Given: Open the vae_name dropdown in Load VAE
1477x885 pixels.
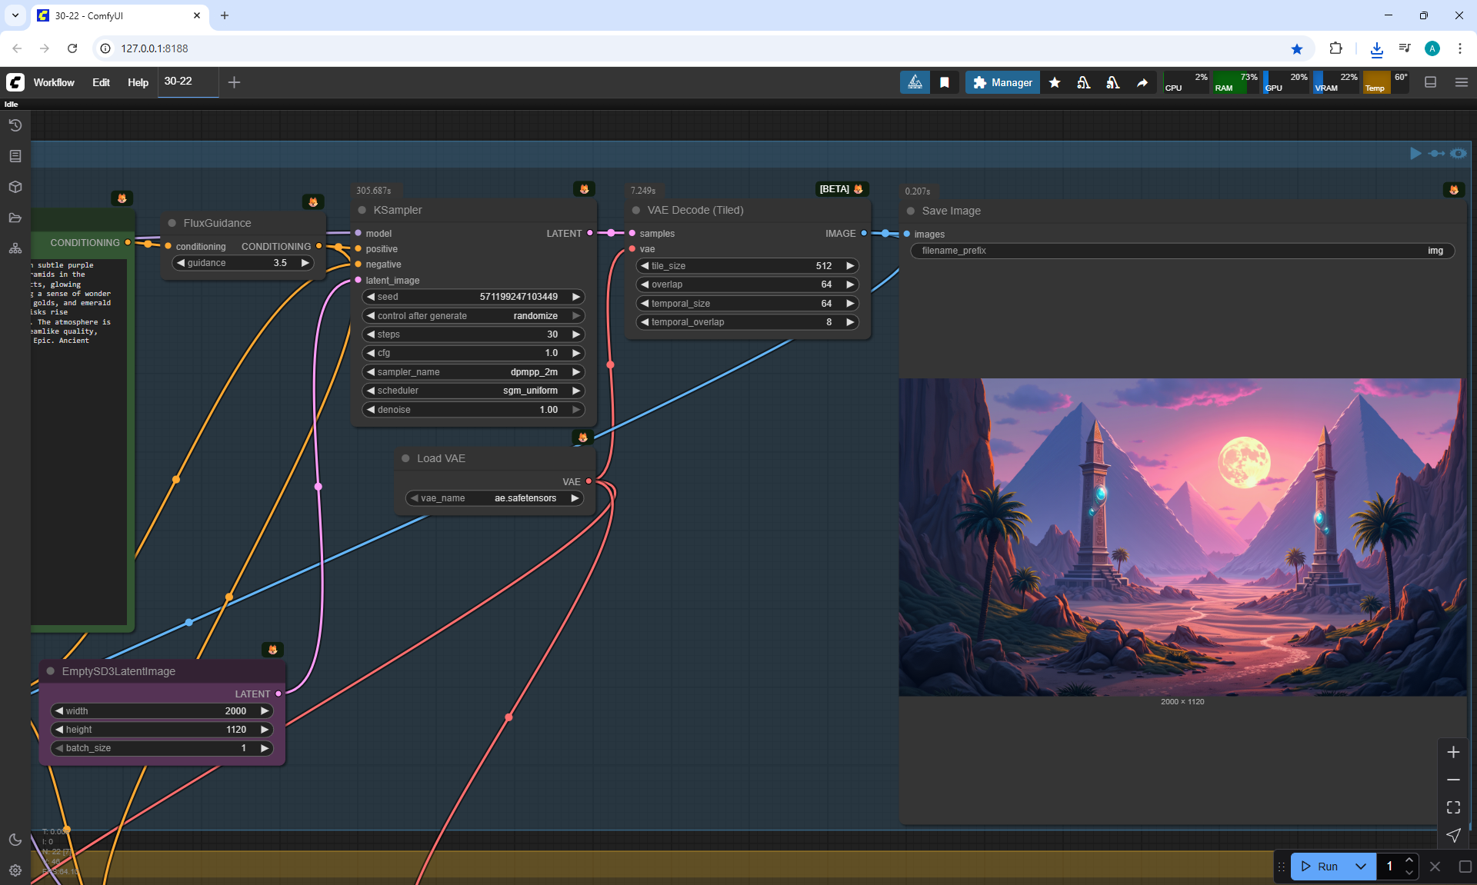Looking at the screenshot, I should pos(494,498).
